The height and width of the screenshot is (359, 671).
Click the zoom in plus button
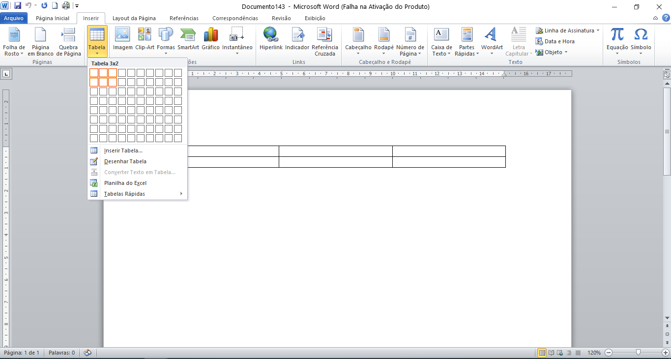(x=666, y=353)
